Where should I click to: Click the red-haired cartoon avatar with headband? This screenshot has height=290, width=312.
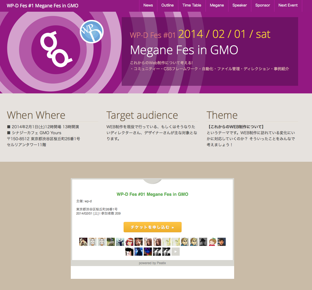tap(129, 242)
